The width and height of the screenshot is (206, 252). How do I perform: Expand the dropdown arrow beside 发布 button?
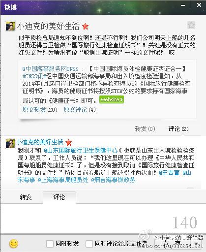(x=197, y=243)
